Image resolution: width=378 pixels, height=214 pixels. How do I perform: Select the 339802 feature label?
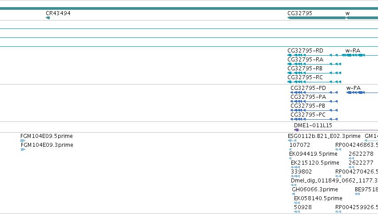point(301,172)
